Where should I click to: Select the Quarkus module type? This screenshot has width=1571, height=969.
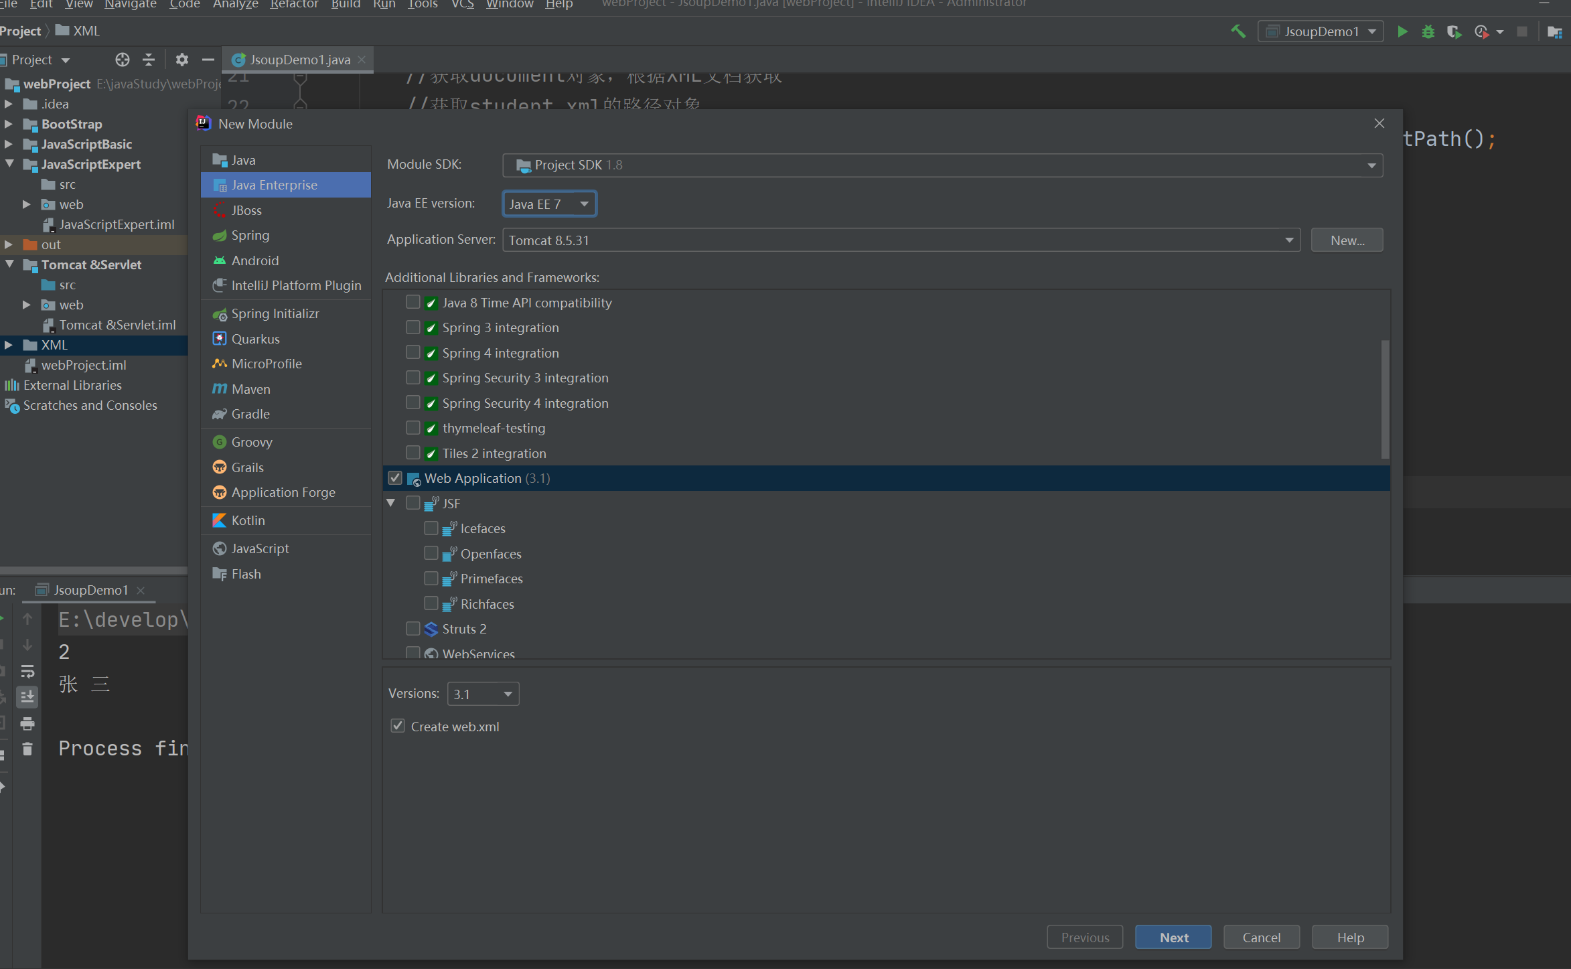pos(286,339)
